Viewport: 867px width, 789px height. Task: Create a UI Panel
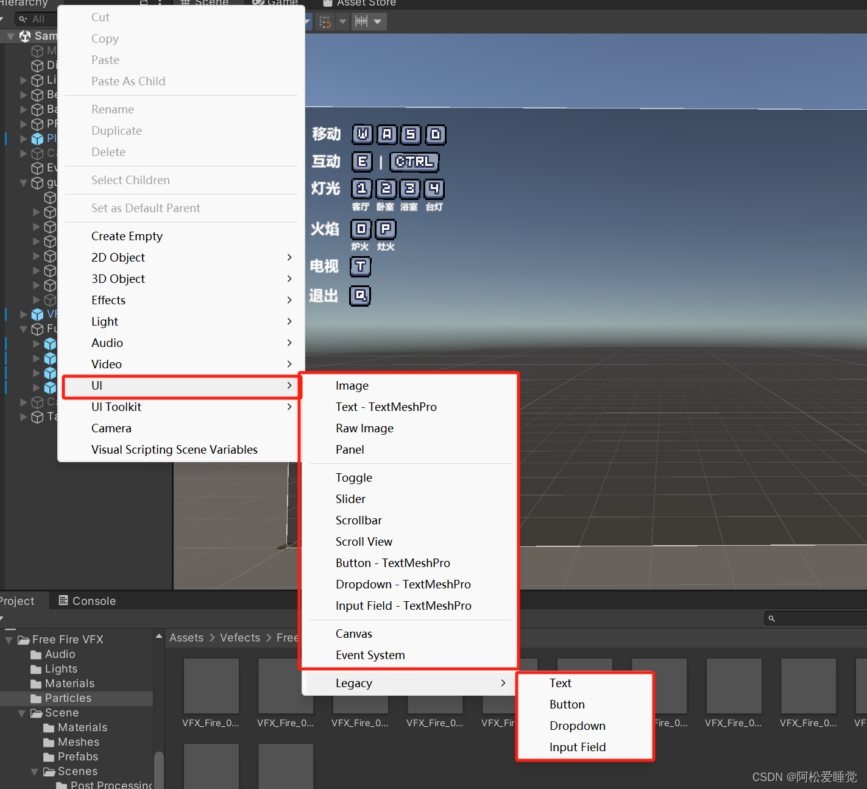409,449
